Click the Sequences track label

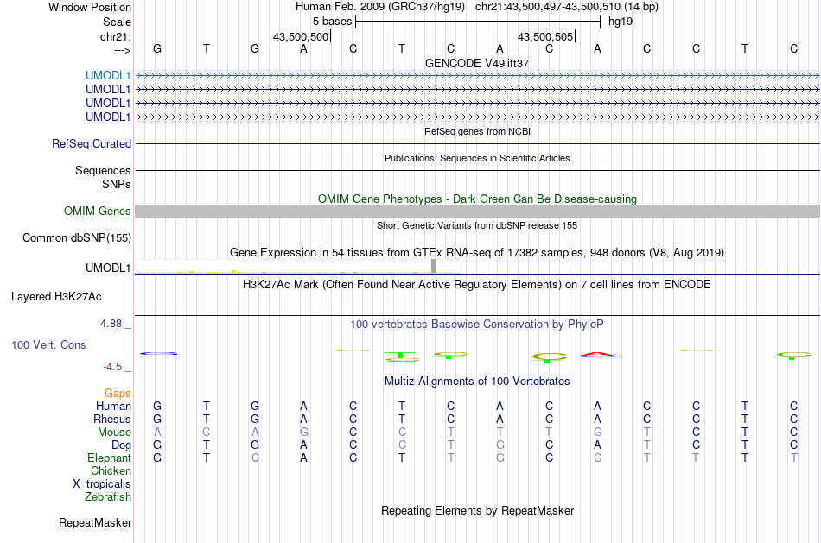103,171
